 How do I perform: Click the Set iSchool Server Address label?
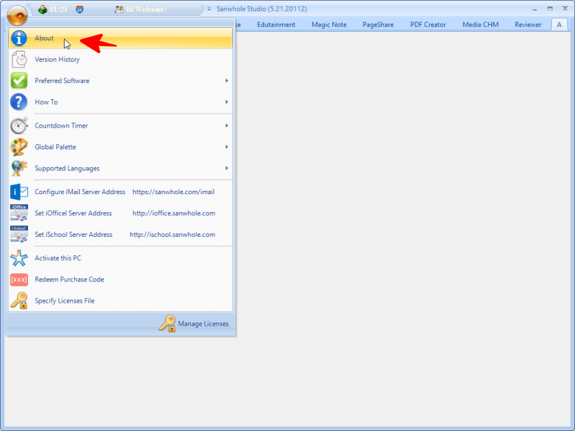[x=73, y=234]
